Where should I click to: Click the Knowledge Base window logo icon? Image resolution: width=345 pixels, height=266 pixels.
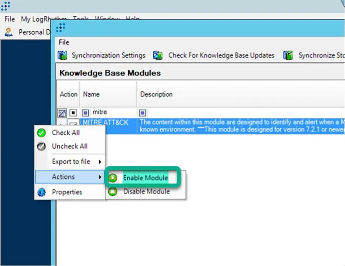coord(61,28)
